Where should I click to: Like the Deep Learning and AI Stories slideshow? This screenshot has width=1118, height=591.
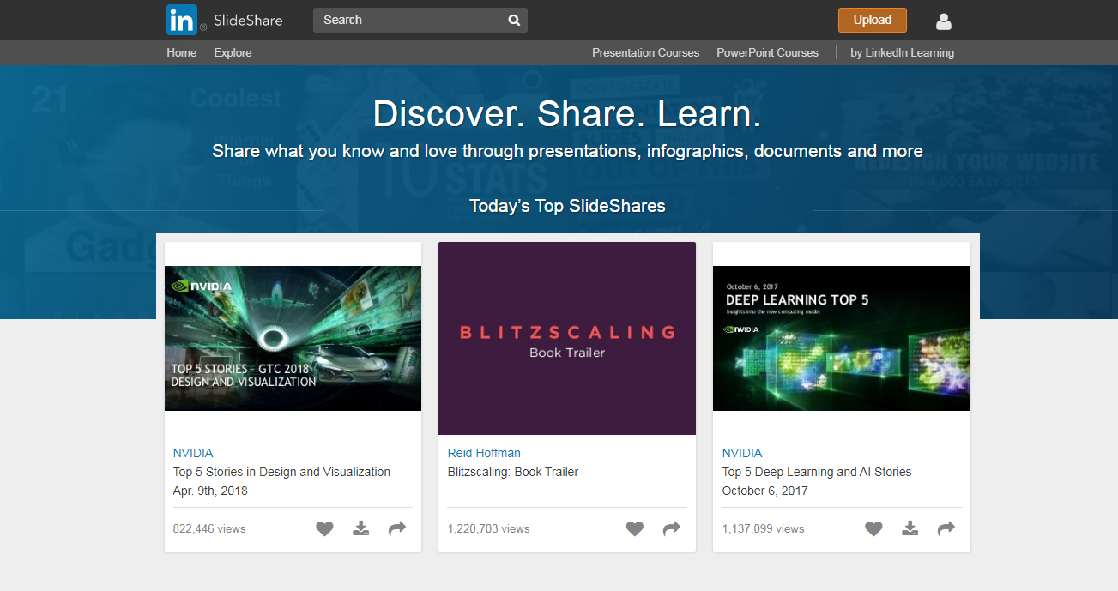click(873, 529)
